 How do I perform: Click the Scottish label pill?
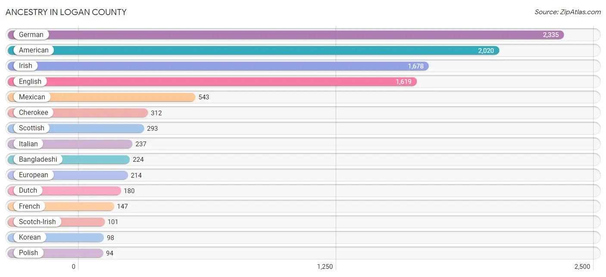pos(31,128)
